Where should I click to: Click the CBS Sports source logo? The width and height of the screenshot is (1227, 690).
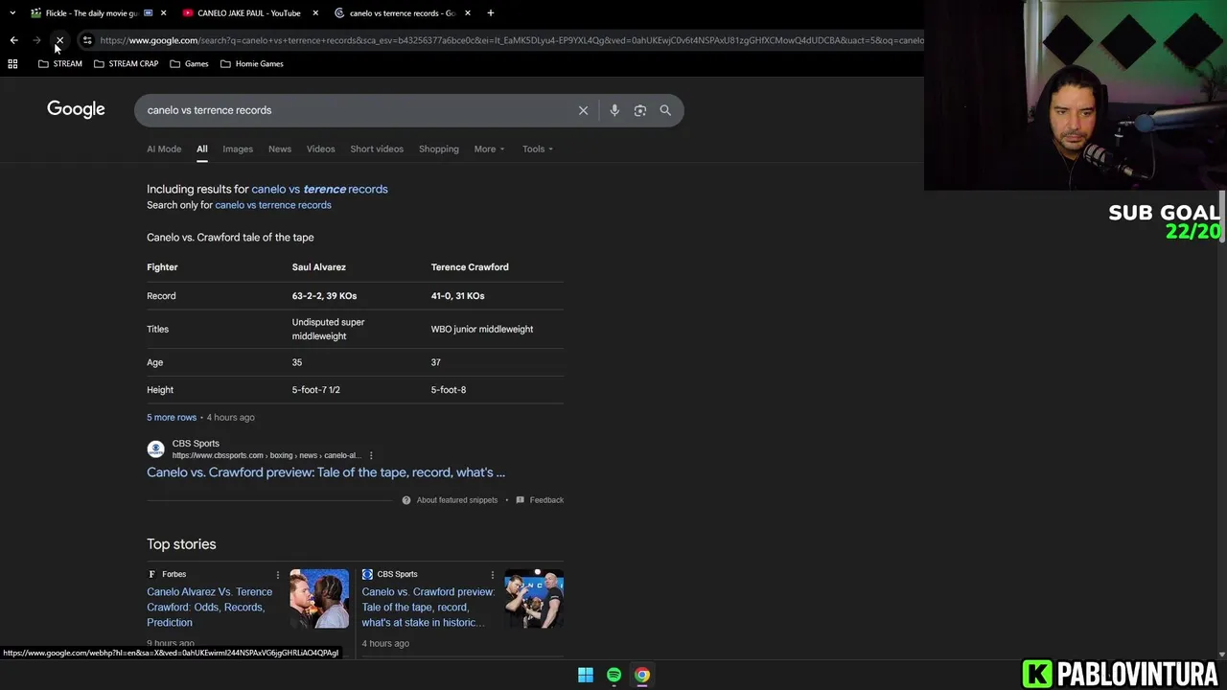[x=155, y=449]
